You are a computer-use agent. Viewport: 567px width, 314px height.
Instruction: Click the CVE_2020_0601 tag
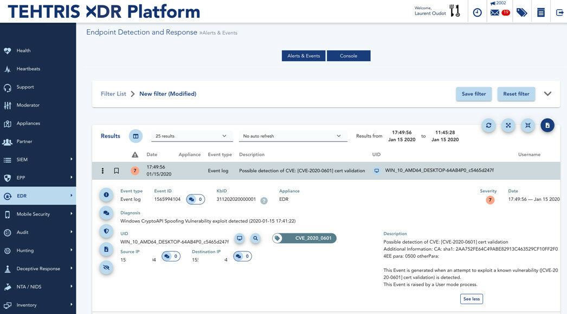click(305, 238)
